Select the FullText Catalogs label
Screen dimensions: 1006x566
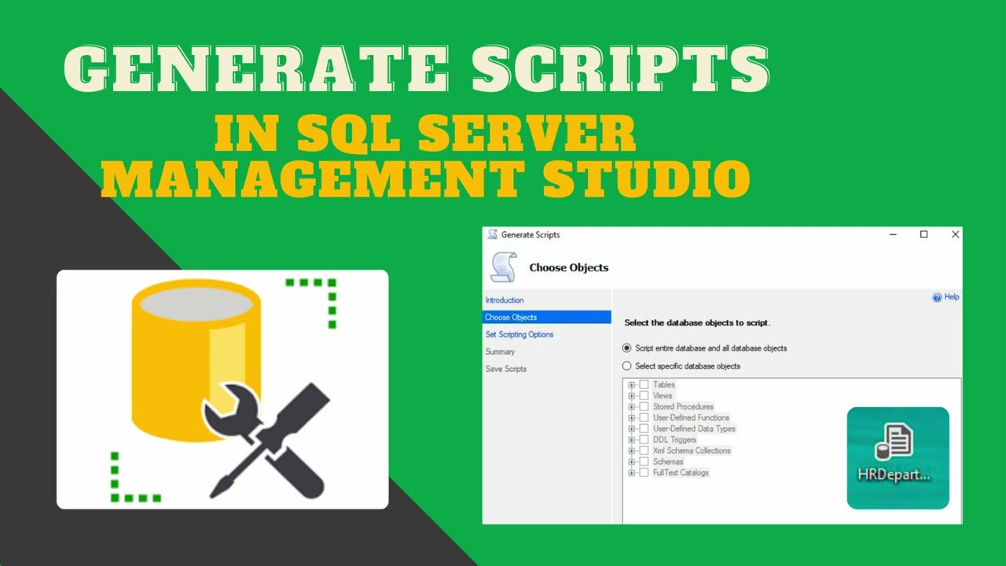coord(681,473)
